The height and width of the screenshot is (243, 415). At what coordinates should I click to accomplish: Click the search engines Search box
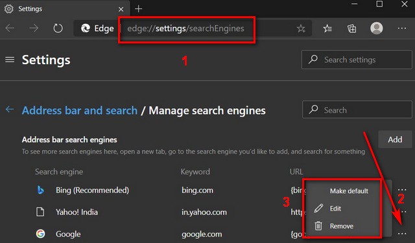coord(357,110)
